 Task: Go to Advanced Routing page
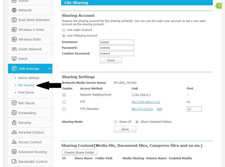[30, 152]
